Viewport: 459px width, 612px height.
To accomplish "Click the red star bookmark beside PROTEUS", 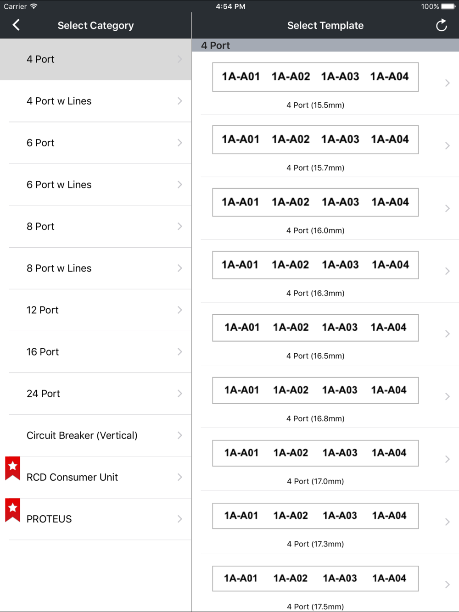I will point(13,510).
